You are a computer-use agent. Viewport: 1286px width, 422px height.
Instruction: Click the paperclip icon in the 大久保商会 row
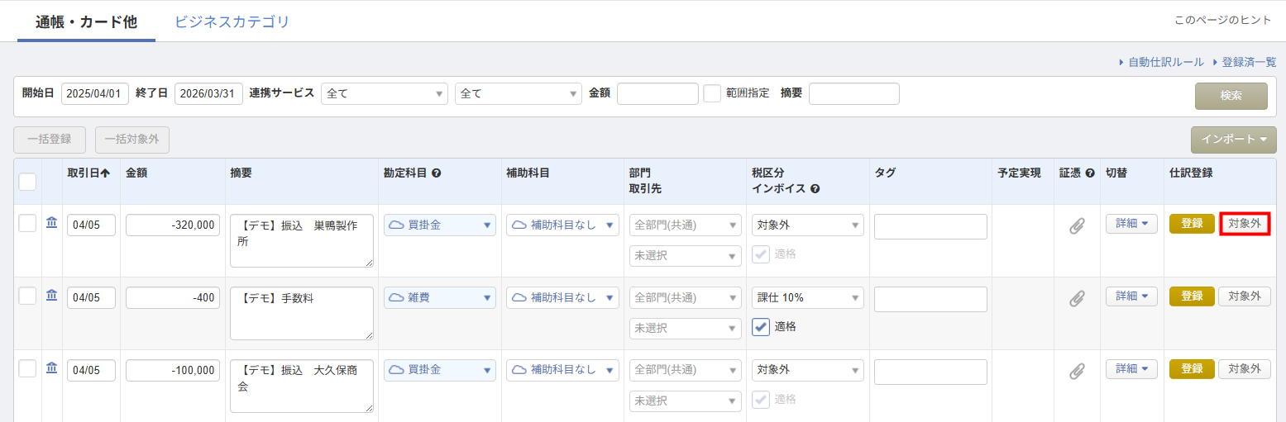1076,371
